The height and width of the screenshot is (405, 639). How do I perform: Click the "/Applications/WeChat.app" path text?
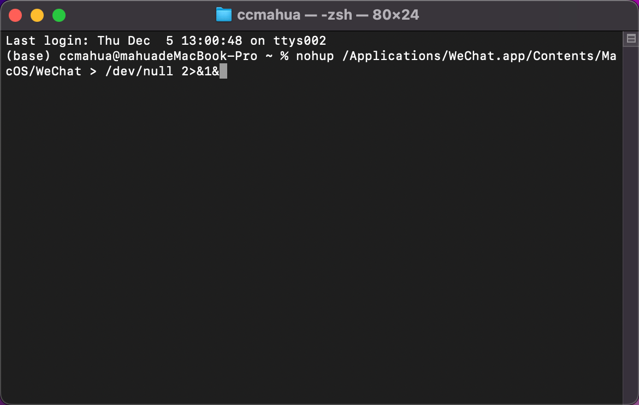tap(433, 56)
